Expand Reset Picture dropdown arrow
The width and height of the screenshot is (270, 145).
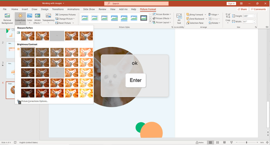point(73,23)
